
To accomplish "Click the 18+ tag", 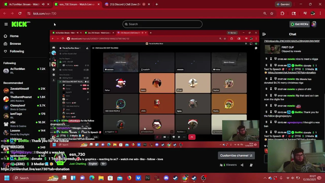I will coord(104,164).
